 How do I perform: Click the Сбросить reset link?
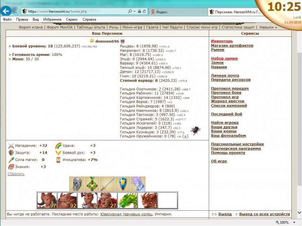coord(16,174)
